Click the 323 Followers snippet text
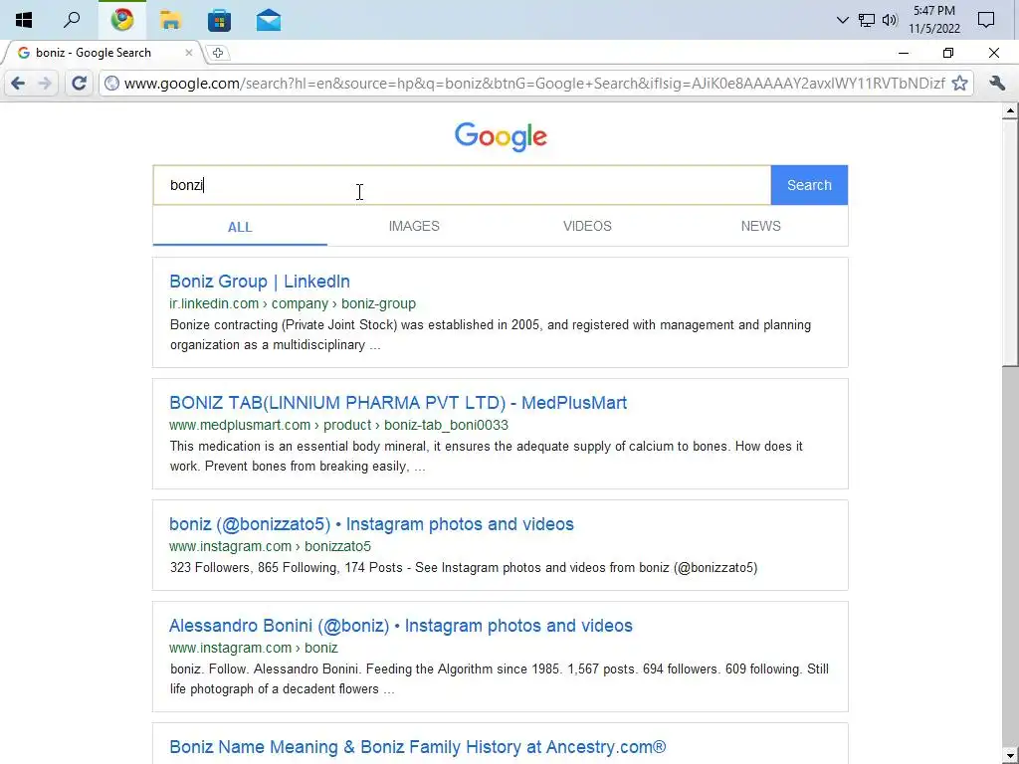Viewport: 1019px width, 764px height. [464, 568]
